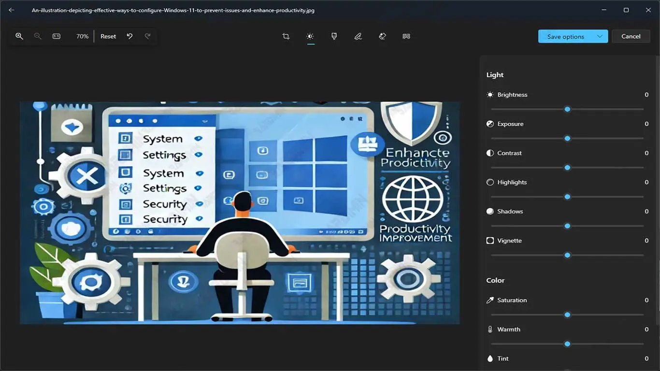Choose the Erase tool

tap(382, 36)
